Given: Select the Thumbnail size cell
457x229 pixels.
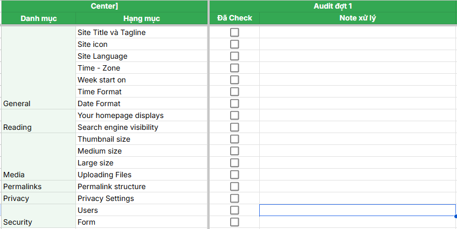Looking at the screenshot, I should click(x=141, y=139).
